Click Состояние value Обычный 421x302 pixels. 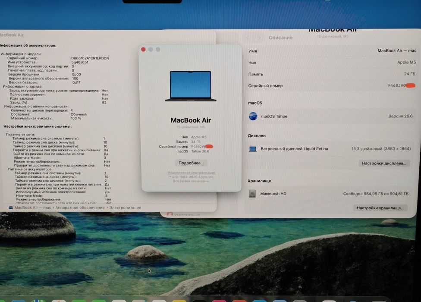click(x=79, y=114)
